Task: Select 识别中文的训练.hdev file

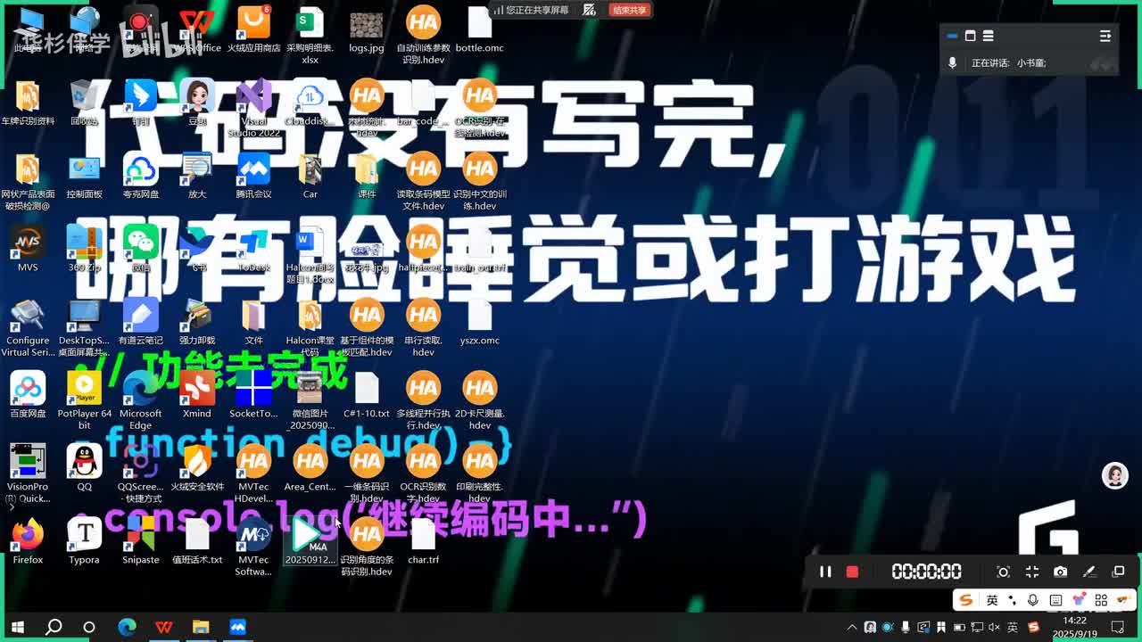Action: pyautogui.click(x=480, y=182)
